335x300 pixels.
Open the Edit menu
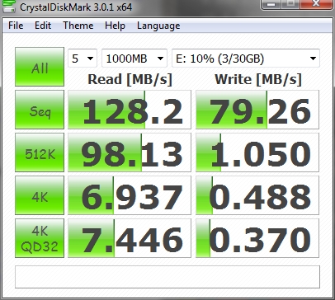coord(43,26)
